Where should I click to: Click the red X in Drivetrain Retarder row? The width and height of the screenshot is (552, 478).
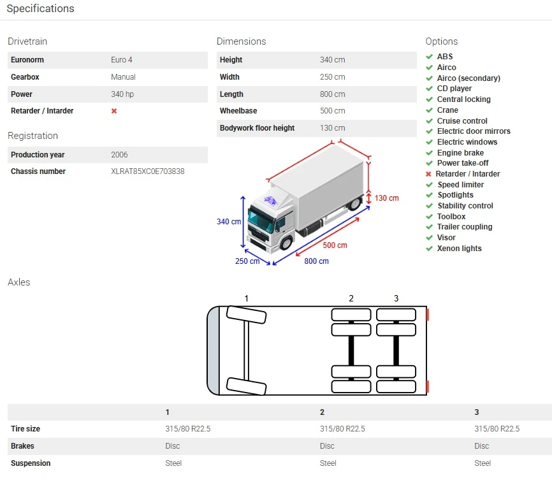click(x=114, y=111)
